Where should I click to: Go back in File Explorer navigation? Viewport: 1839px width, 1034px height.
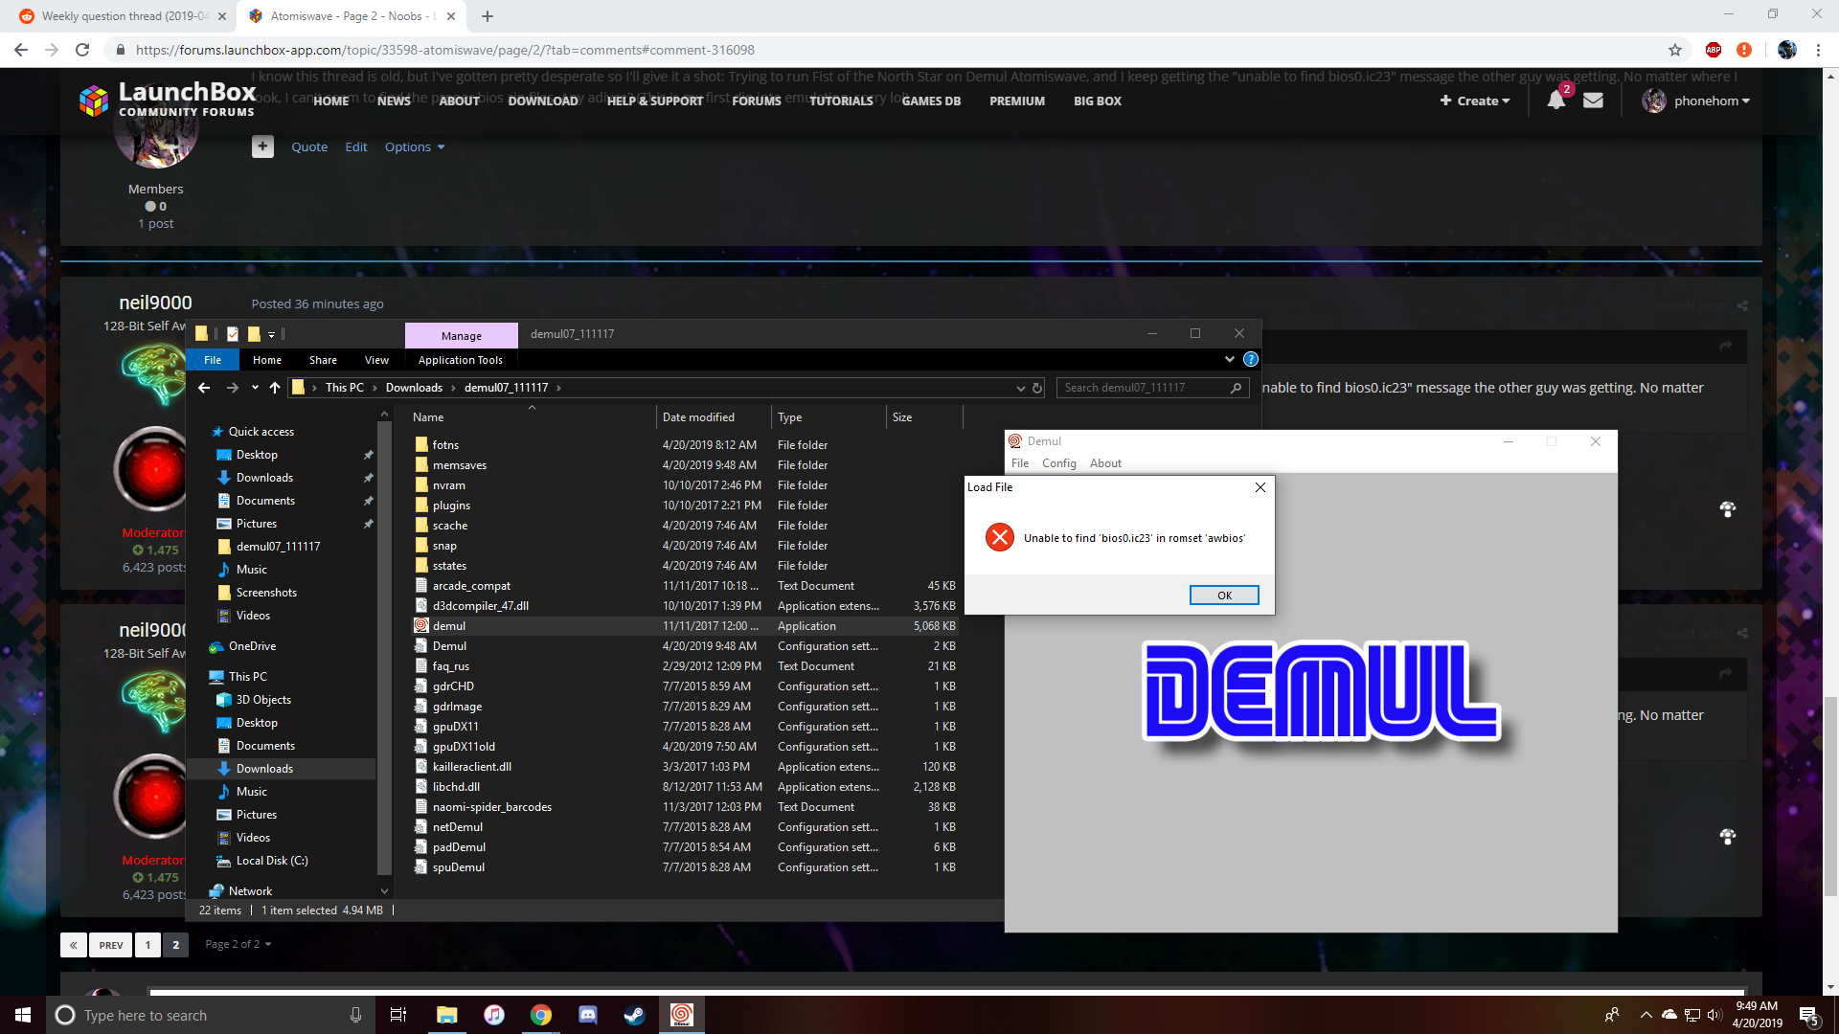204,388
